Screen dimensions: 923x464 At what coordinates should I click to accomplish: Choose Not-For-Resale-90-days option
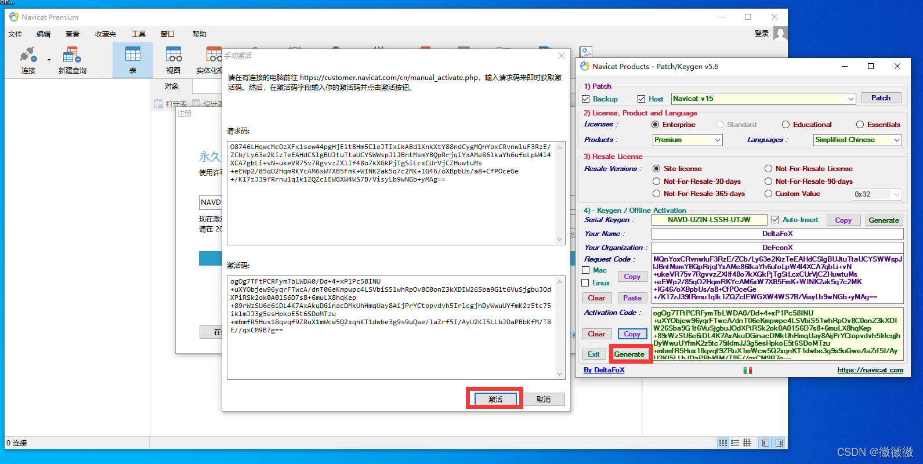coord(768,182)
